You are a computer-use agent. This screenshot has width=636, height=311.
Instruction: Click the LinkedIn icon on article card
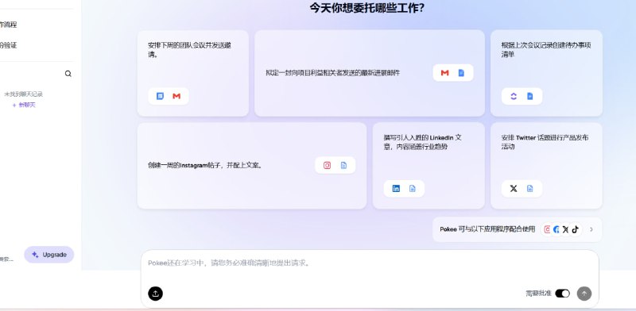click(x=396, y=188)
